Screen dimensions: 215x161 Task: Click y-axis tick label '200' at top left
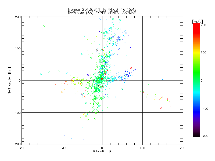click(x=18, y=17)
